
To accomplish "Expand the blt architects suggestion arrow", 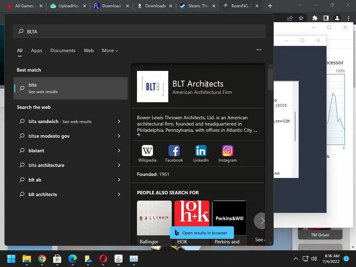I will tap(119, 194).
